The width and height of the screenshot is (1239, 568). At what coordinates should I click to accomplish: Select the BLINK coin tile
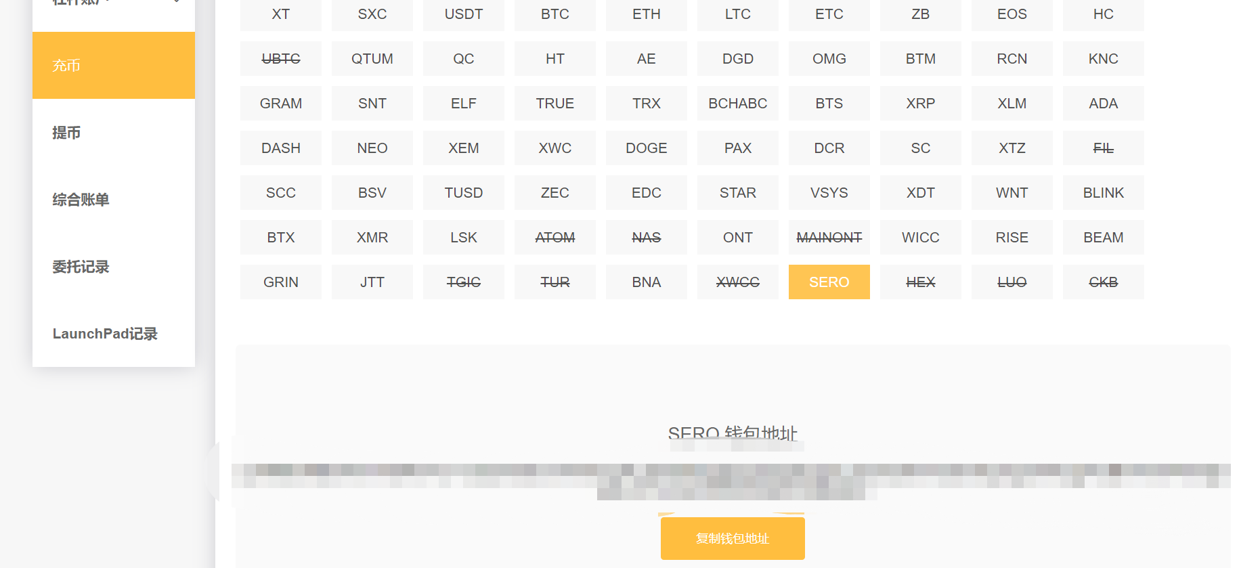[x=1104, y=193]
